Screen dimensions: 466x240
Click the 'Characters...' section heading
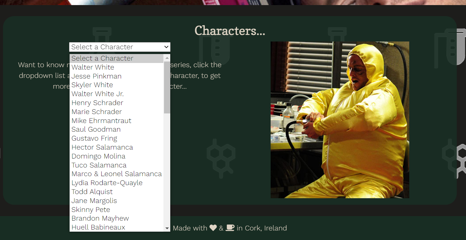click(x=230, y=30)
